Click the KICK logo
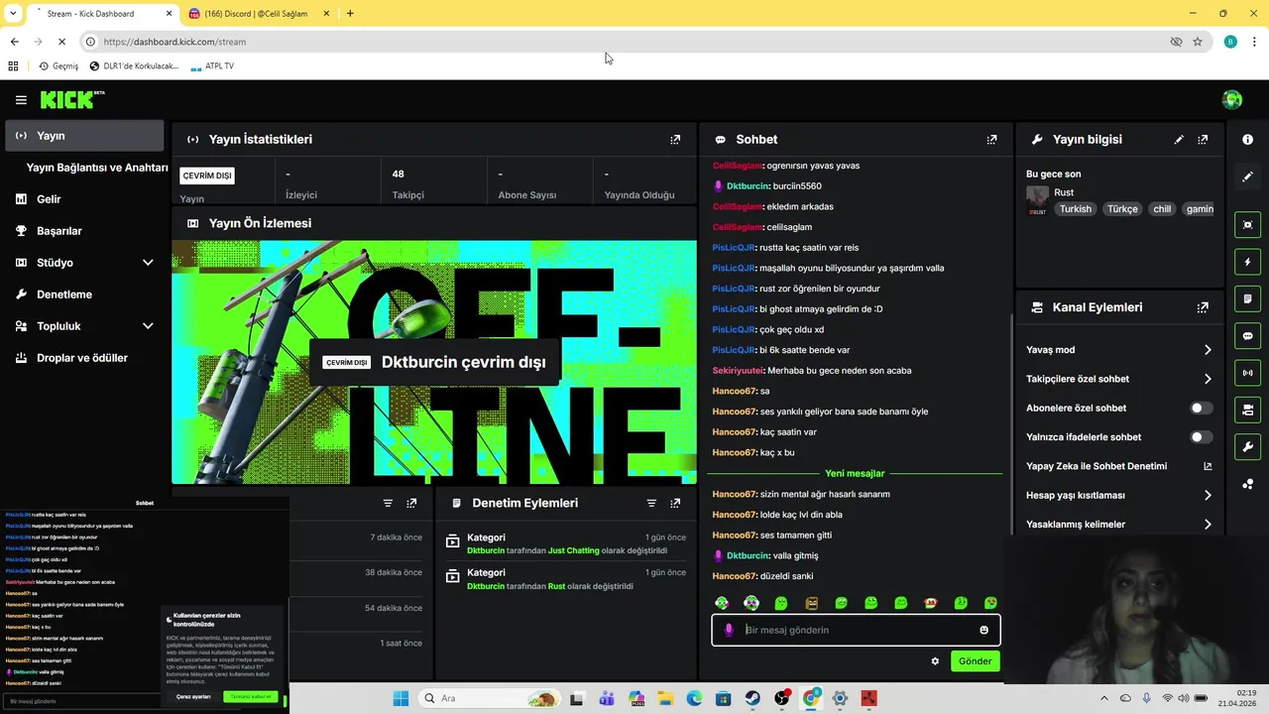 71,99
